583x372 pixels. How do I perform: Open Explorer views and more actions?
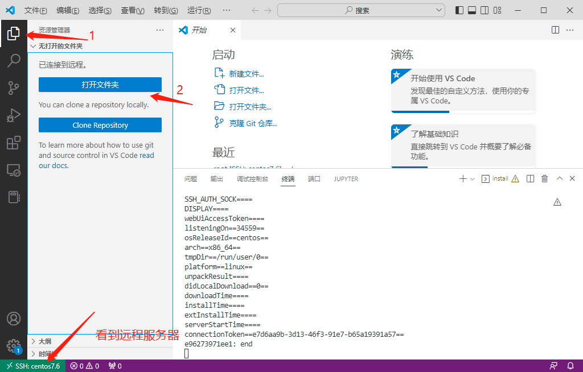coord(160,30)
